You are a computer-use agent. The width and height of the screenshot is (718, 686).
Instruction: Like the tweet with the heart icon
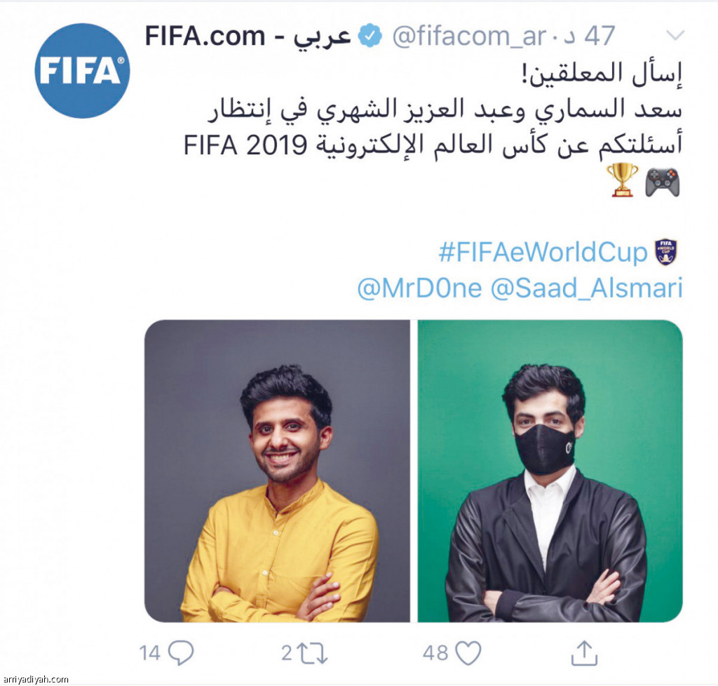click(468, 652)
